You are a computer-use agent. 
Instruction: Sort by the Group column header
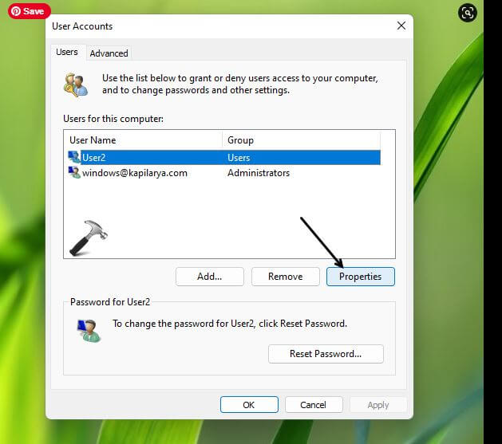[x=307, y=140]
